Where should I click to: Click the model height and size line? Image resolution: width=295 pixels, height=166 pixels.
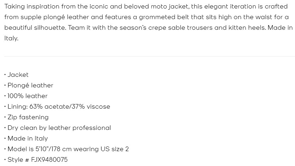pyautogui.click(x=68, y=149)
